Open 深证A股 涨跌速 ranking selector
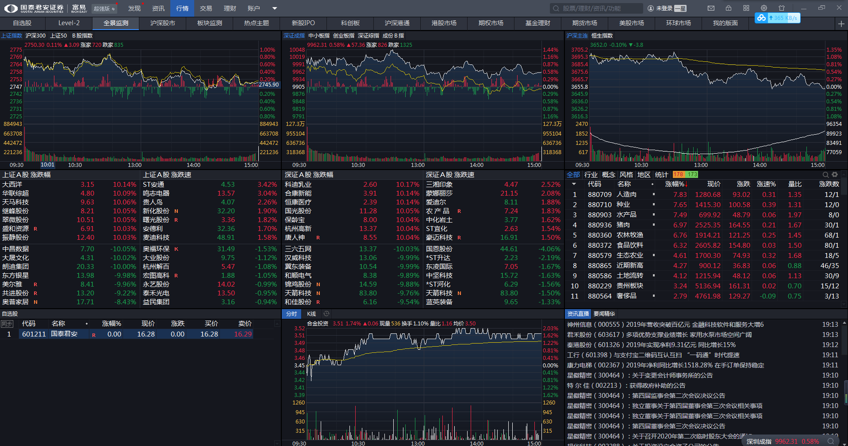 [x=450, y=175]
